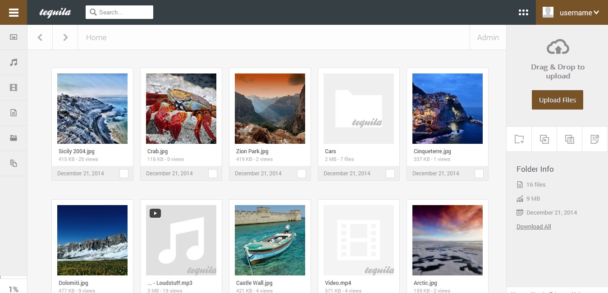Check the Cars folder selection box
Image resolution: width=608 pixels, height=293 pixels.
390,174
